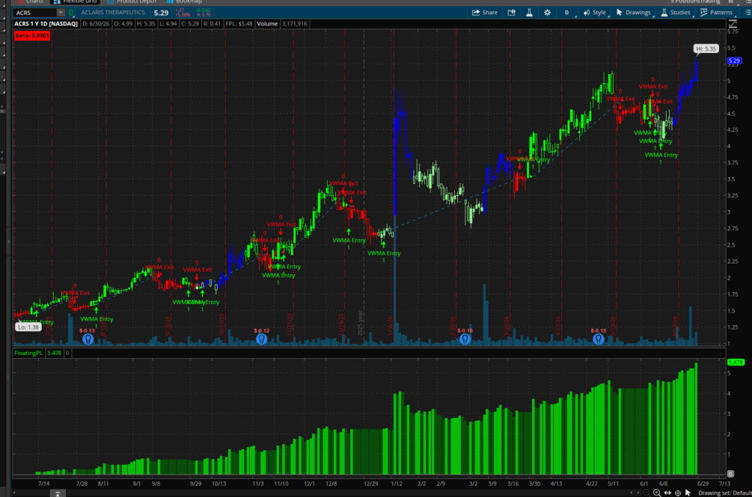Click the ACRS 1 Y 1D [NASDAQ] chart label
This screenshot has height=497, width=752.
point(46,23)
